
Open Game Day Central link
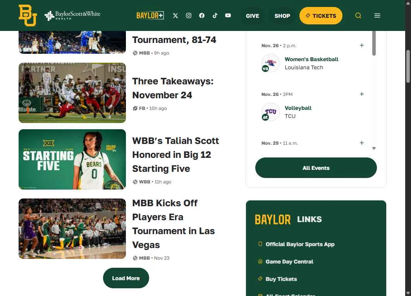[x=289, y=262]
